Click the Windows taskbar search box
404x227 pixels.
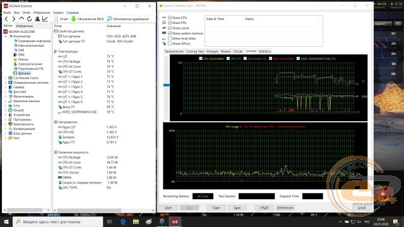(57, 221)
